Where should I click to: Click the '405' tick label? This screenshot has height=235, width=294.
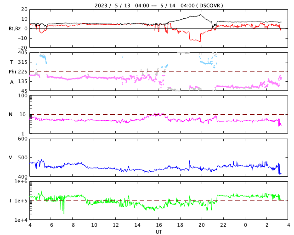pos(23,53)
